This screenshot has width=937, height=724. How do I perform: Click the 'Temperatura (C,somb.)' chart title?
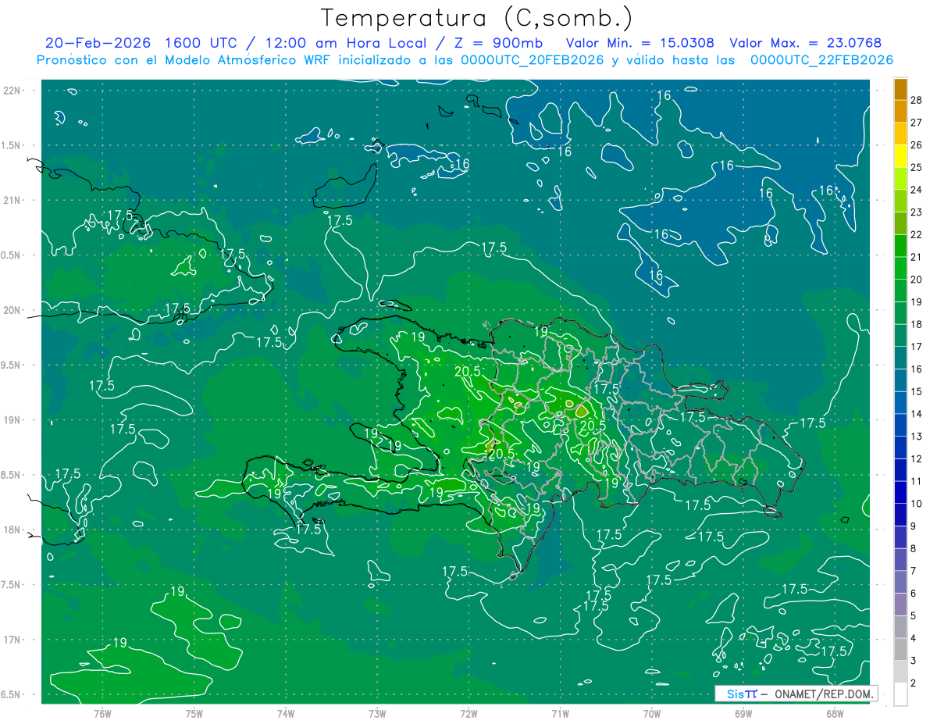pos(477,18)
